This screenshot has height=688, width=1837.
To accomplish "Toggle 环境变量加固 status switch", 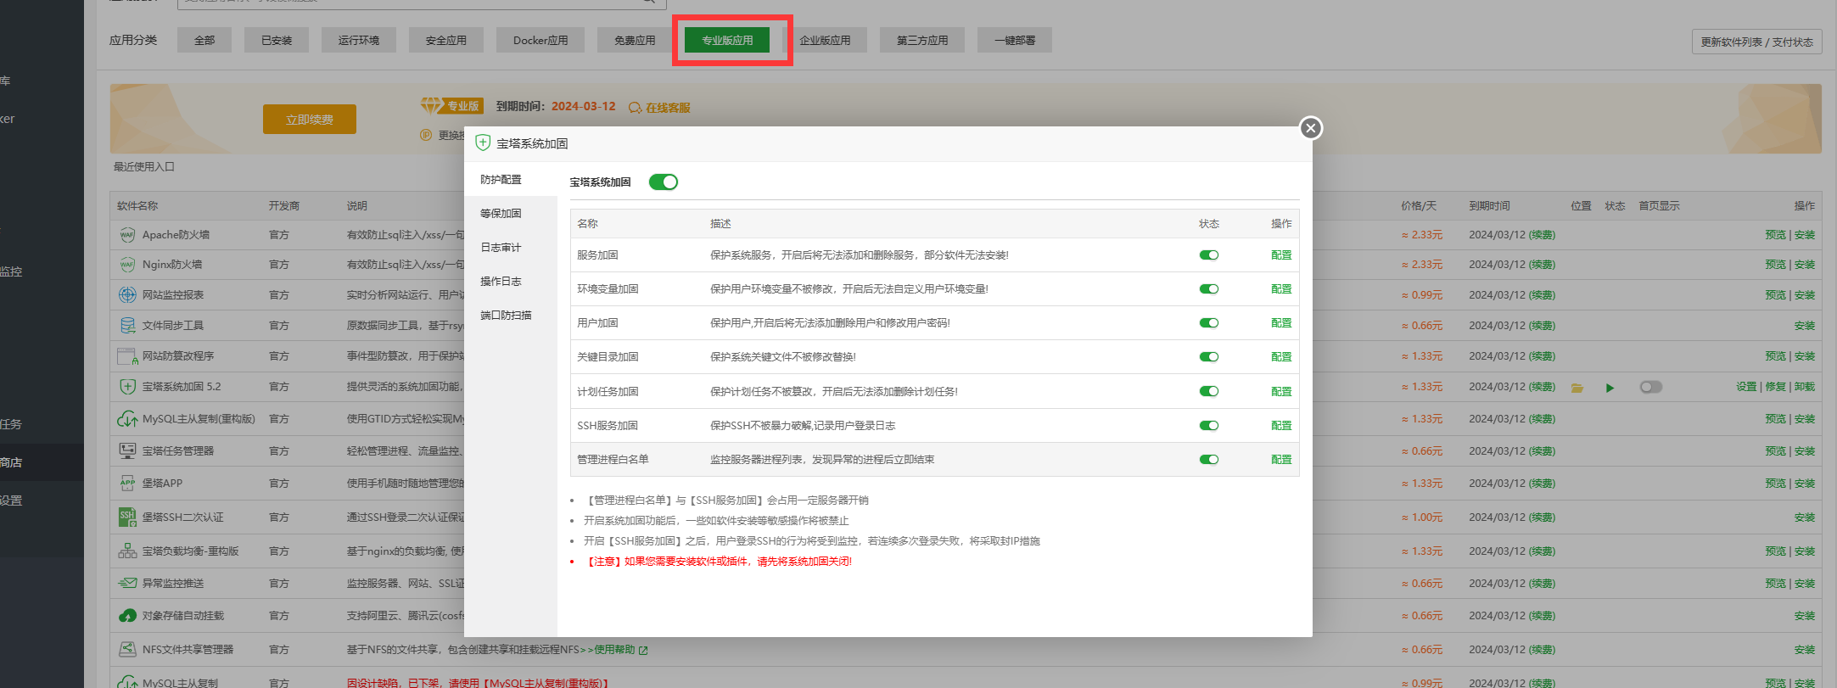I will (x=1209, y=289).
